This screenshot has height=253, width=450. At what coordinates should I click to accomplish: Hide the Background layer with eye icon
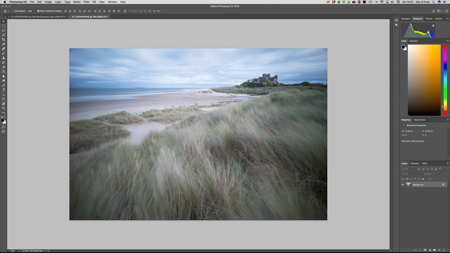pos(403,185)
